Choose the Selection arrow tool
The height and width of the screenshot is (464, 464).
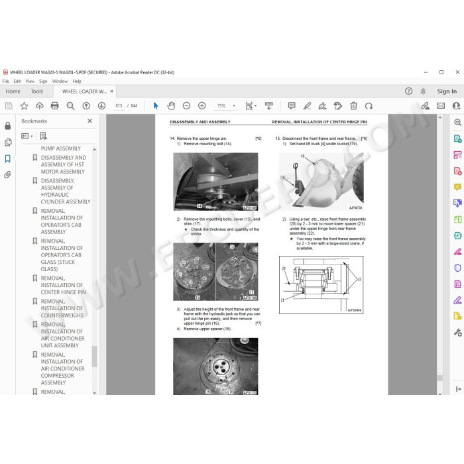coord(156,105)
